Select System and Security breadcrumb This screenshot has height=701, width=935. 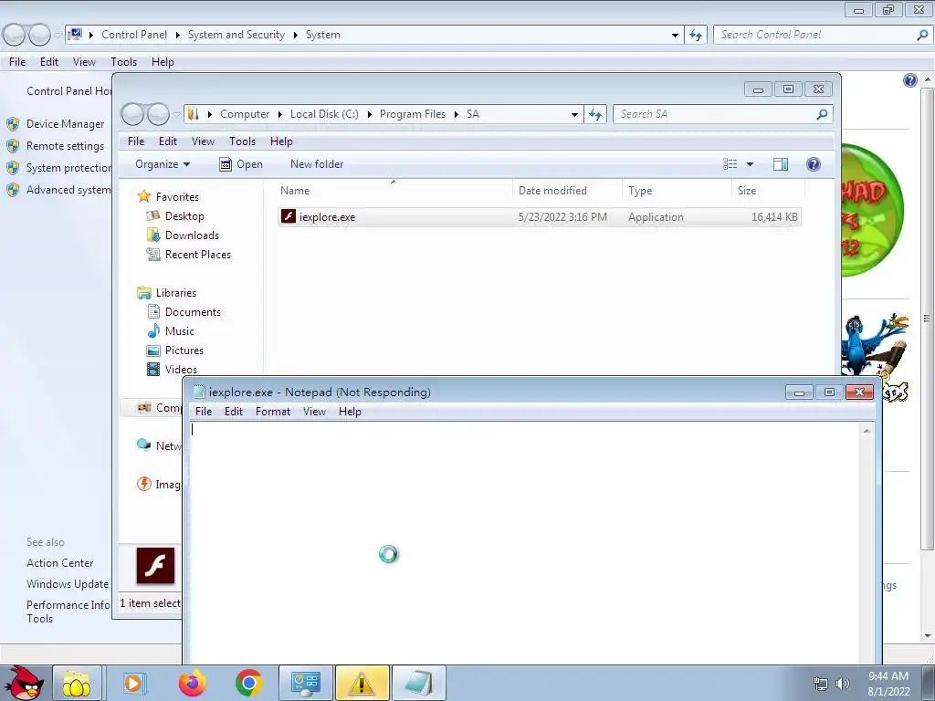click(236, 35)
